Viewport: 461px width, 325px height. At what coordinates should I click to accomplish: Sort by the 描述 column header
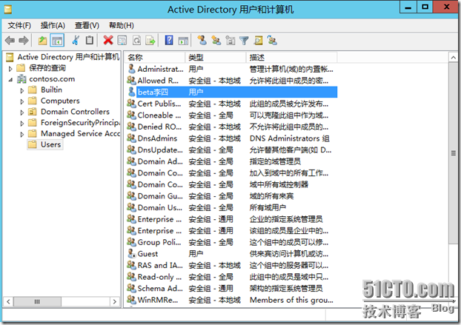pyautogui.click(x=291, y=57)
